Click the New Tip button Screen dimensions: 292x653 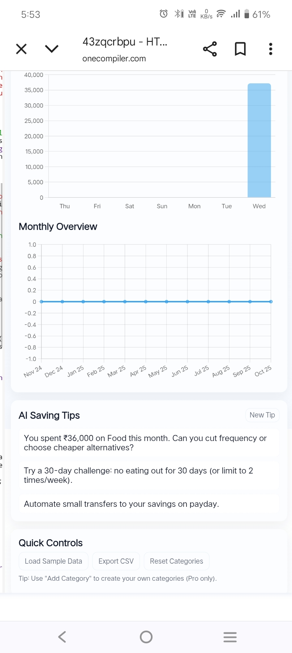262,415
